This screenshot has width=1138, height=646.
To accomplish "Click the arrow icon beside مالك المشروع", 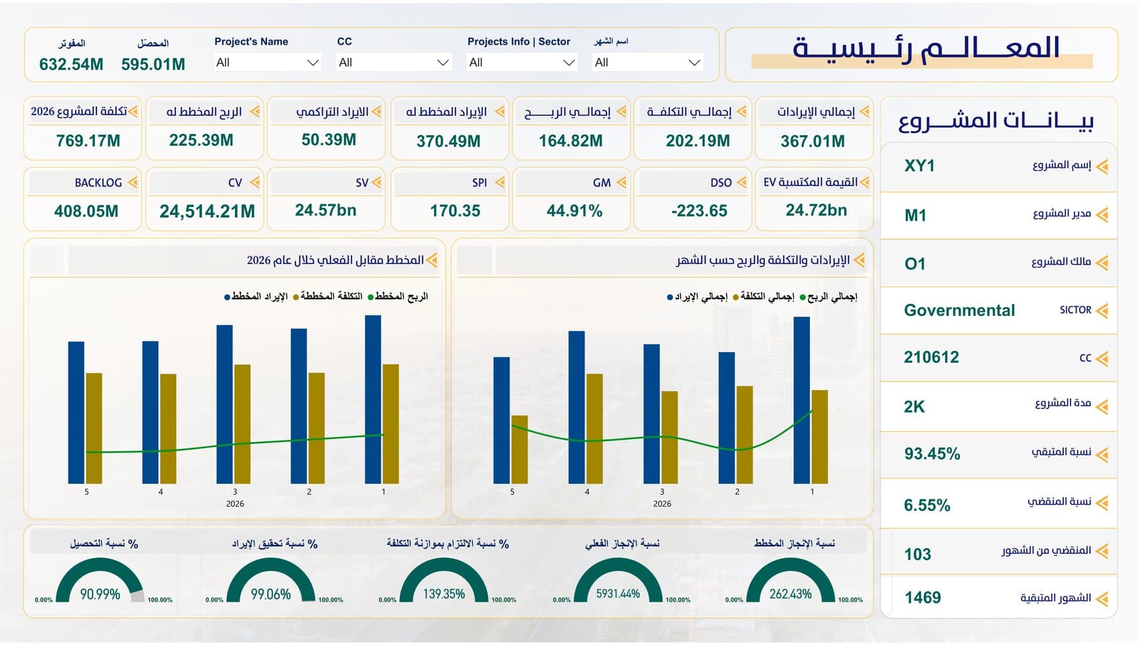I will click(x=1102, y=262).
